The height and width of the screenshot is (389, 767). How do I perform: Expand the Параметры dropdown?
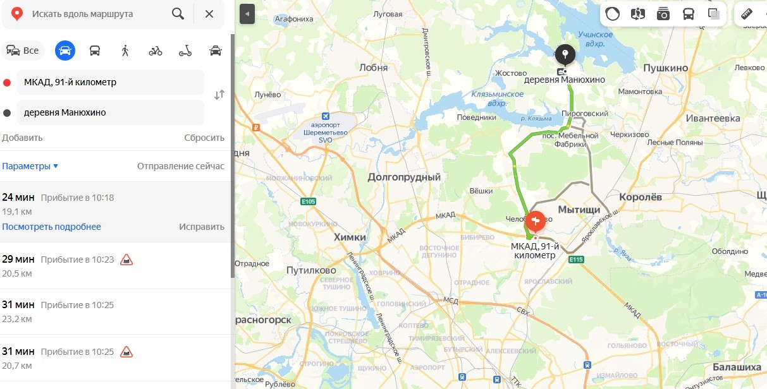(x=30, y=166)
